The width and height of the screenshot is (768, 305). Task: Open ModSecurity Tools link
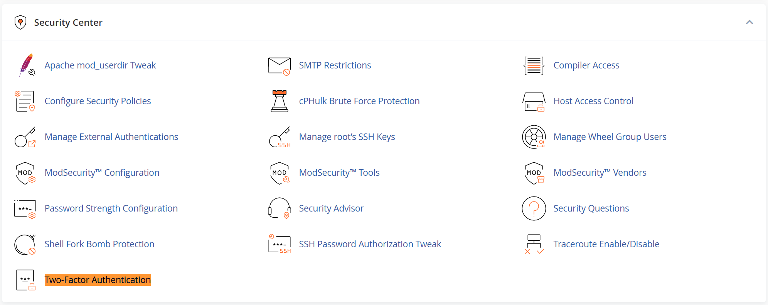pyautogui.click(x=339, y=173)
